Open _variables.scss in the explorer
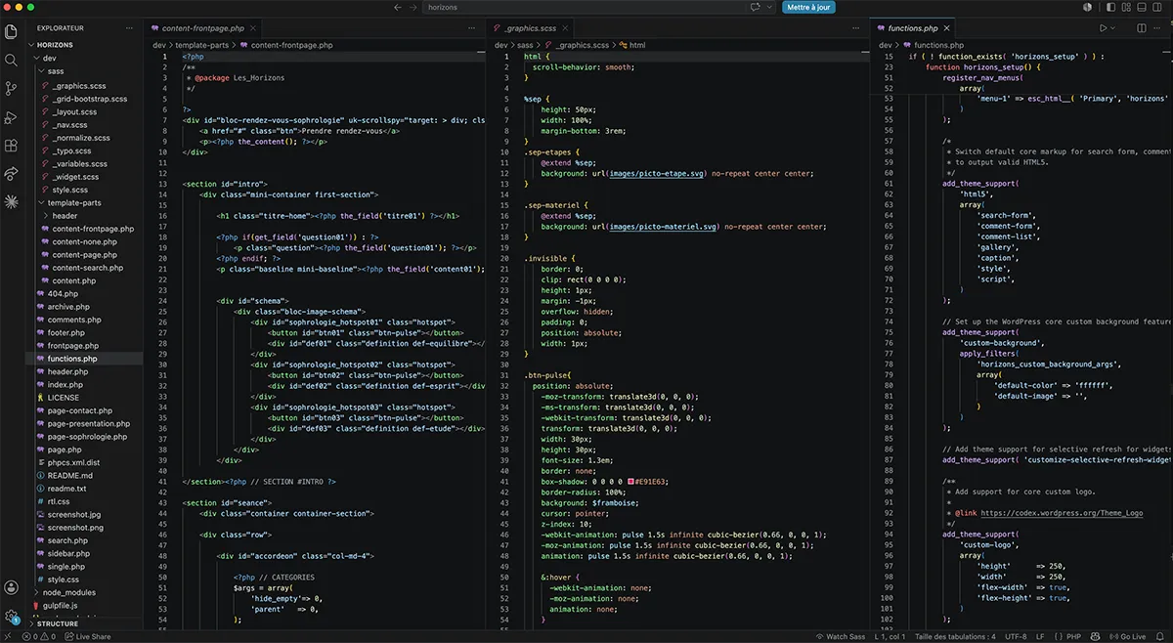1173x643 pixels. pos(79,163)
